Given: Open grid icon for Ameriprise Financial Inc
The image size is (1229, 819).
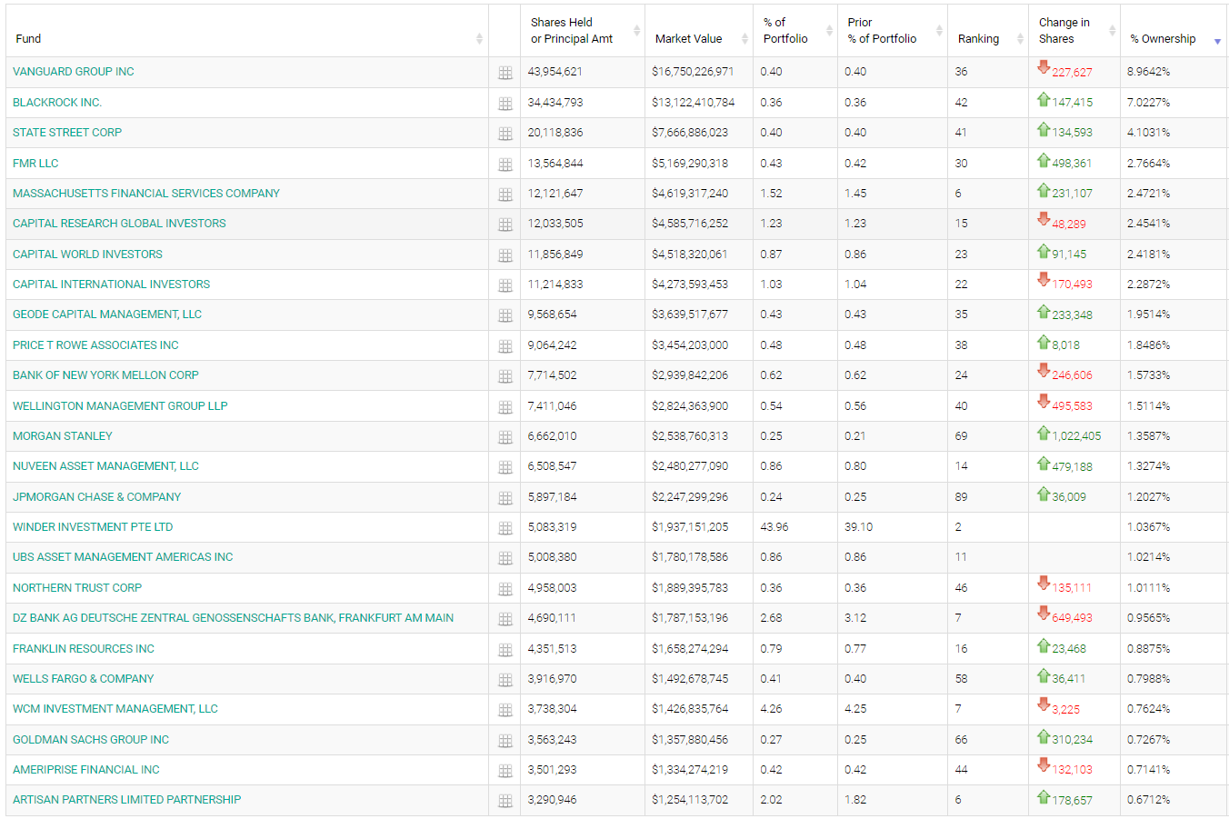Looking at the screenshot, I should (x=505, y=771).
